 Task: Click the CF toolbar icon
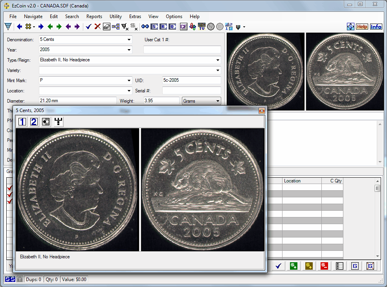(183, 27)
